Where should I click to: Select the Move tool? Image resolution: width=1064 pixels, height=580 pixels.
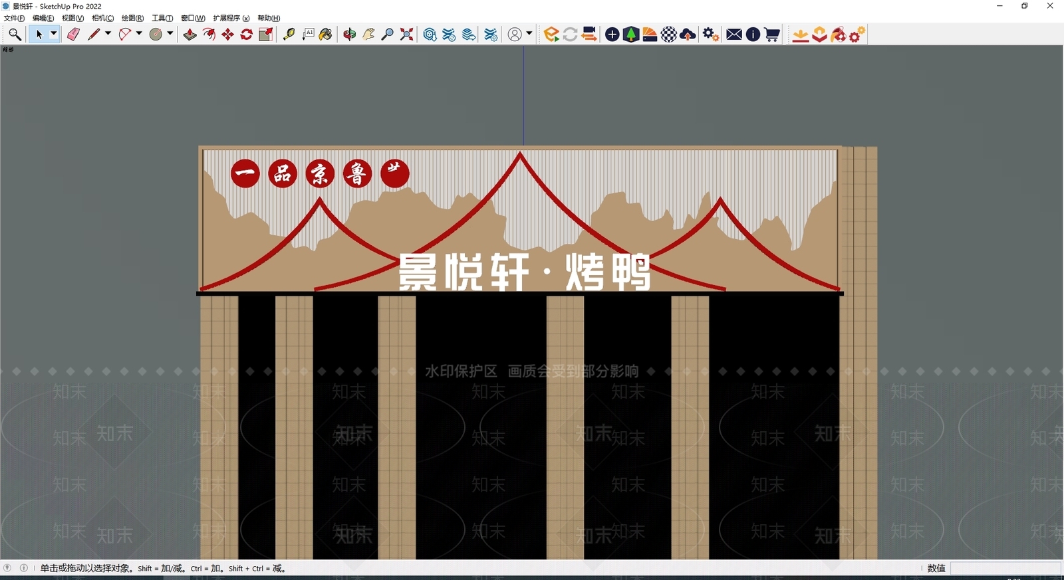pyautogui.click(x=227, y=35)
